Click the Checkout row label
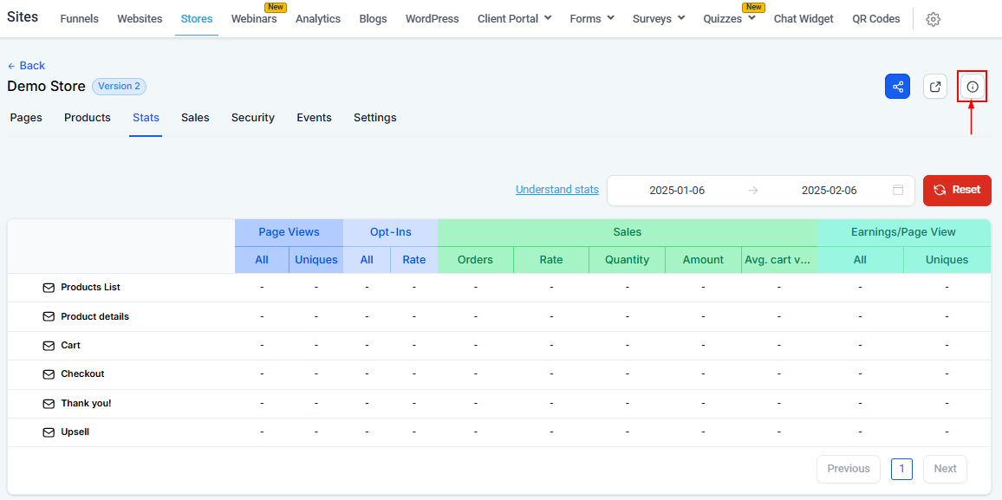This screenshot has height=500, width=1002. (82, 373)
